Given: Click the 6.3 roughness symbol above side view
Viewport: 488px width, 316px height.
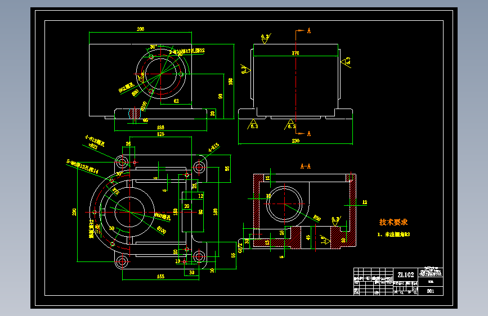Looking at the screenshot, I should click(x=266, y=38).
